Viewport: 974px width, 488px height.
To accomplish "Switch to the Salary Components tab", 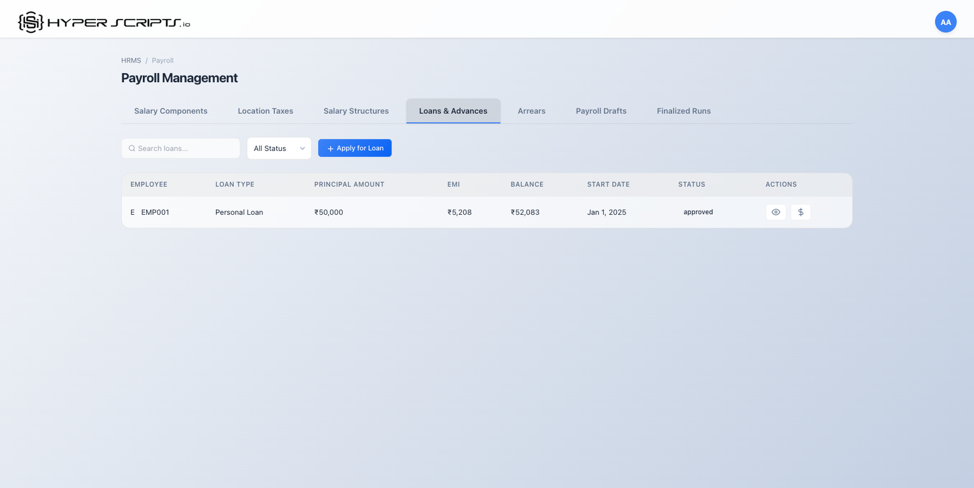I will pos(170,111).
